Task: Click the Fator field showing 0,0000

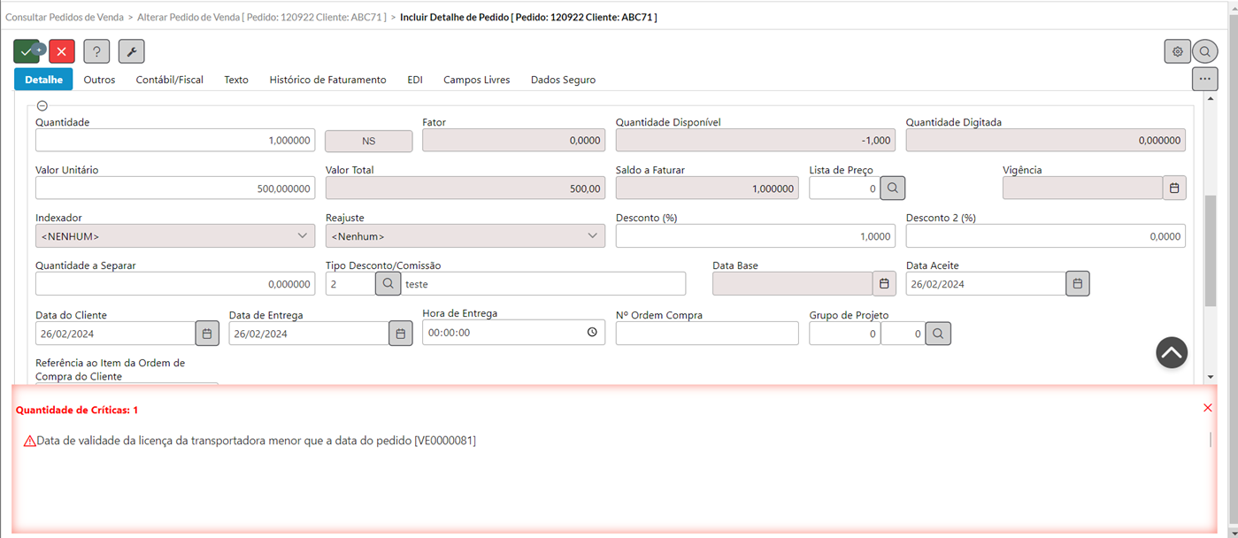Action: [x=513, y=140]
